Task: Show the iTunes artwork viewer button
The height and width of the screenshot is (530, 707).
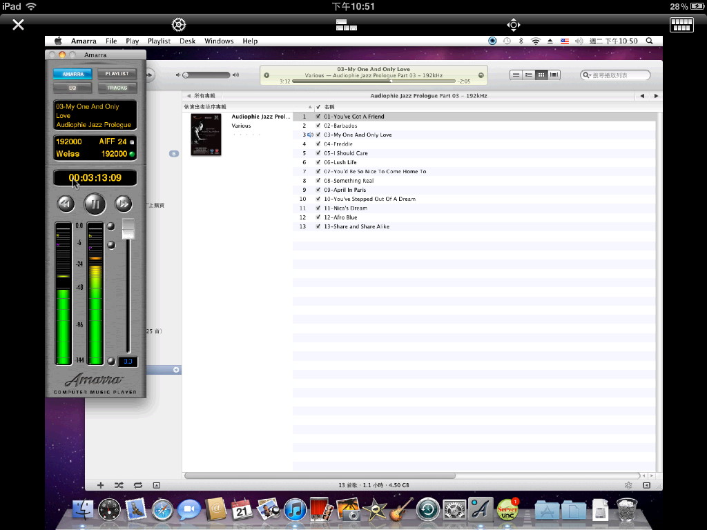Action: [157, 485]
